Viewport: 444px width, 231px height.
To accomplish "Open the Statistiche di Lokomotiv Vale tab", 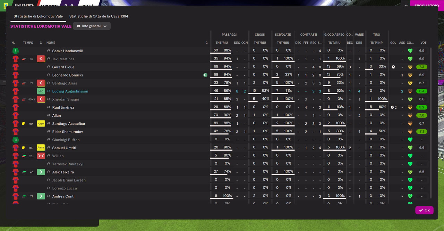I will point(38,16).
